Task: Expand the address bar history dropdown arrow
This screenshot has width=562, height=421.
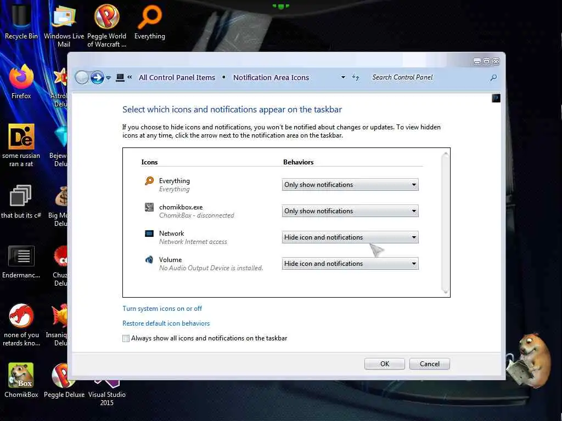Action: (343, 77)
